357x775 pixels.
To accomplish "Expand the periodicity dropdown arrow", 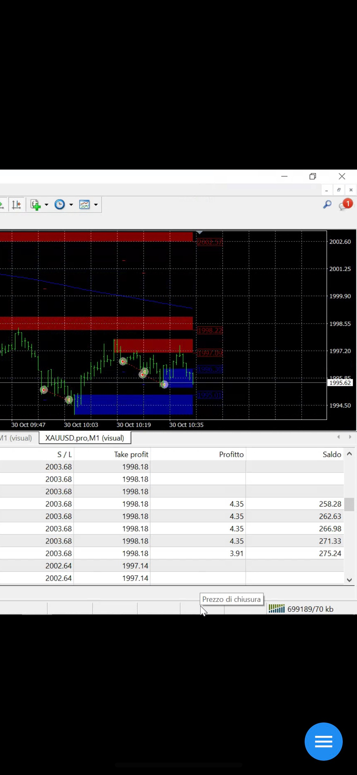I will point(71,205).
